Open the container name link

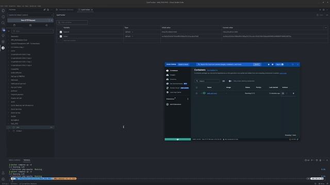coord(212,94)
